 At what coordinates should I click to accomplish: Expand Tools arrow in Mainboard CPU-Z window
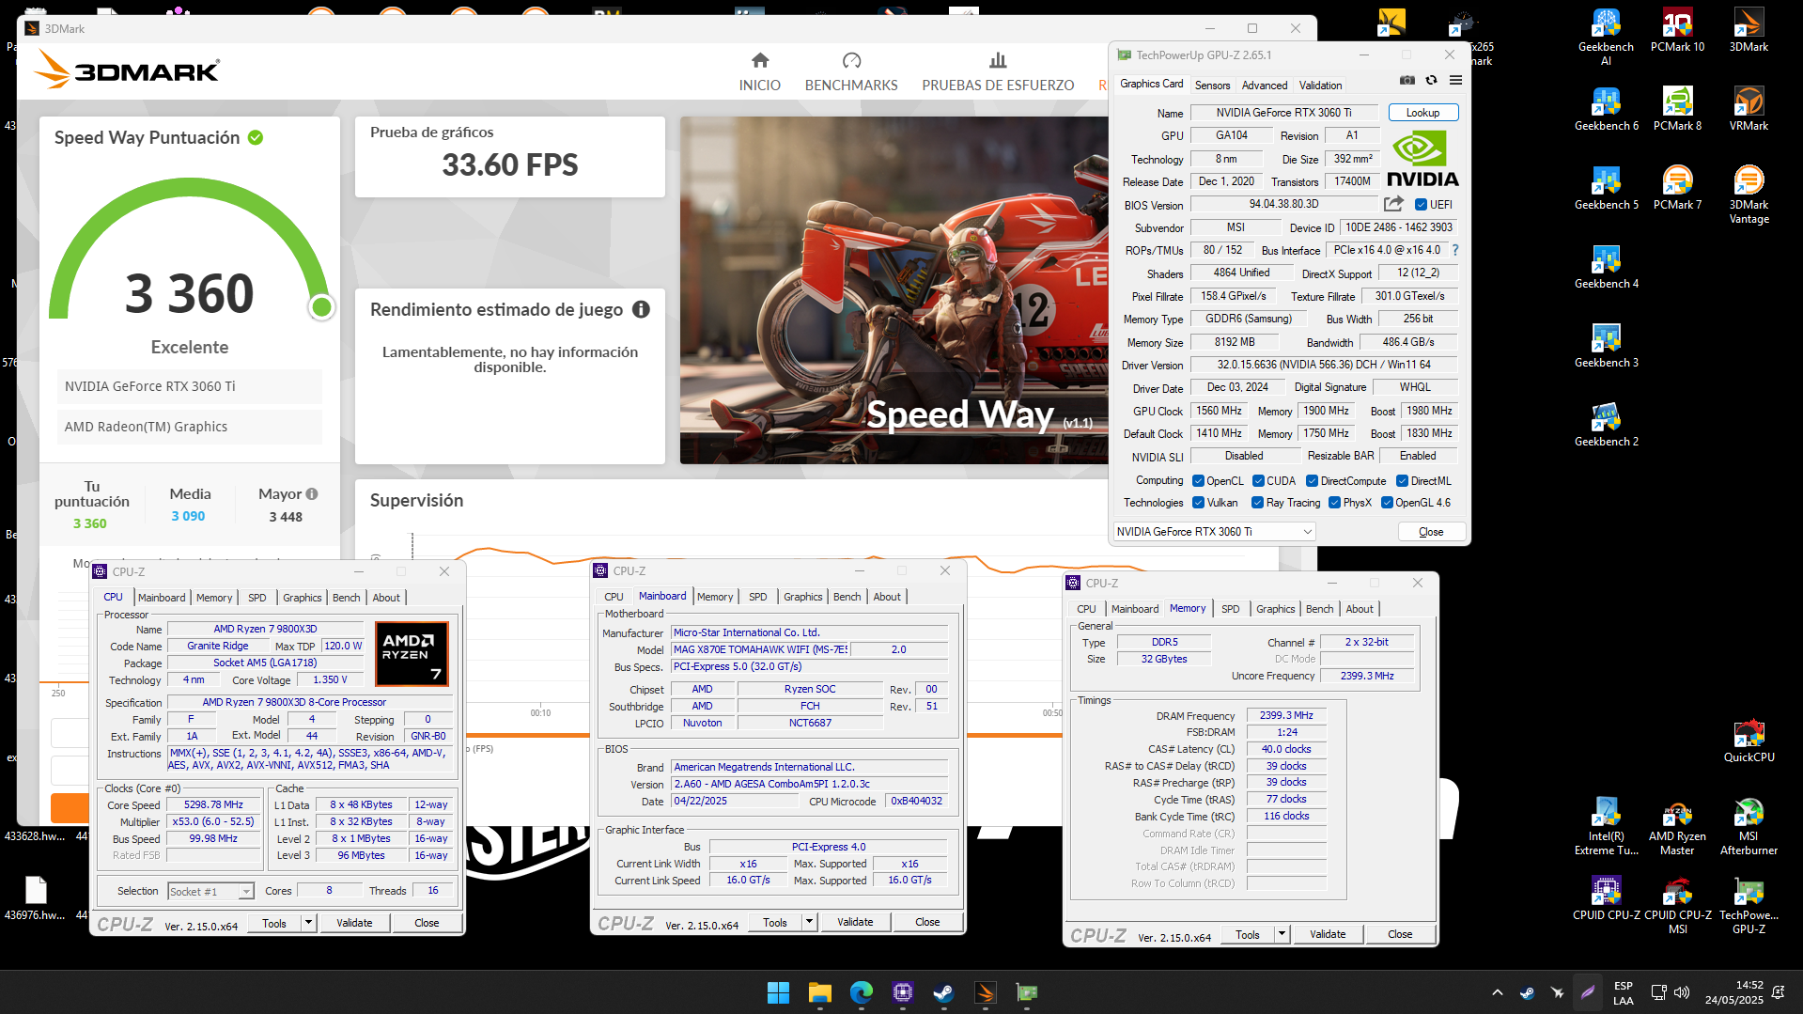click(x=809, y=922)
